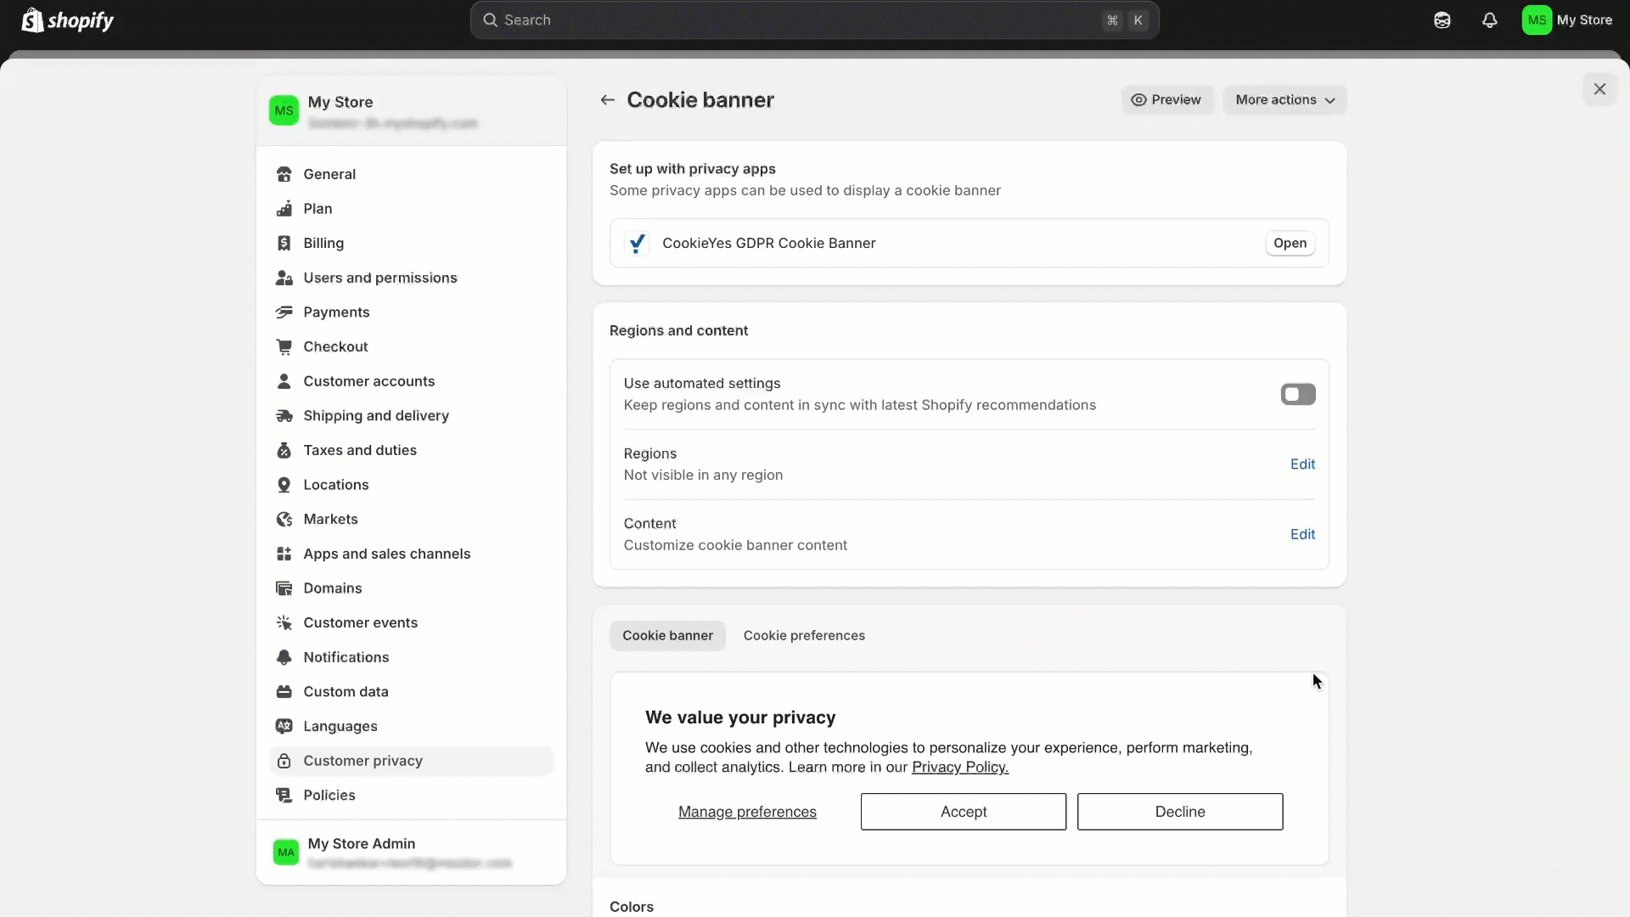
Task: Click the CookieYes app icon
Action: [637, 244]
